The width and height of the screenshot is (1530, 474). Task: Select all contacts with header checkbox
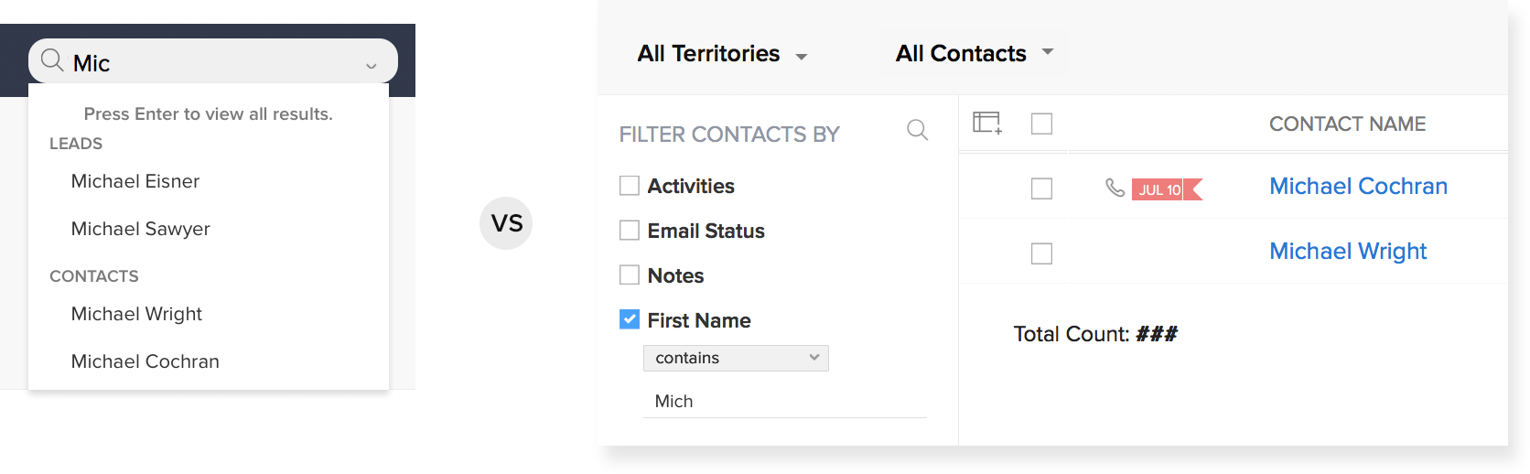pos(1041,124)
